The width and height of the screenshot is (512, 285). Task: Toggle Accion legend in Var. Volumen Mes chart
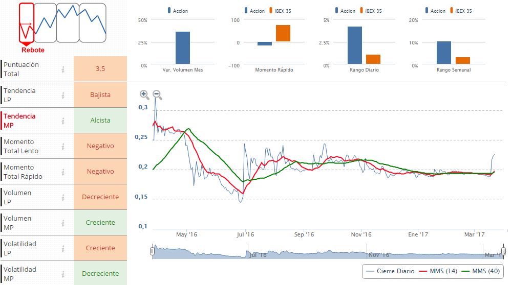click(178, 11)
